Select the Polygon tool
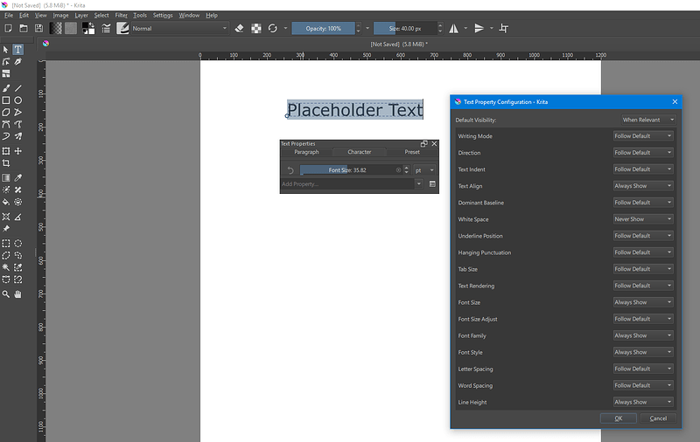 tap(6, 113)
